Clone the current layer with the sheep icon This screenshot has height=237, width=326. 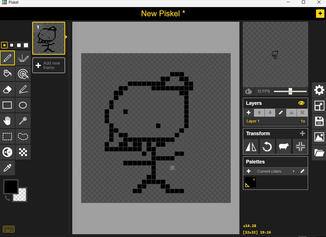(284, 147)
